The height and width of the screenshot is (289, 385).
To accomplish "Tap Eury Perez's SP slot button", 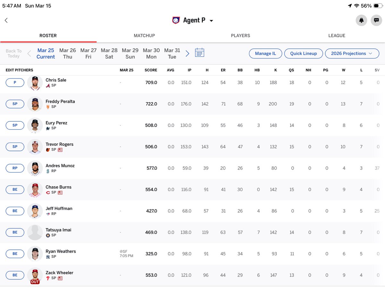I will (15, 125).
